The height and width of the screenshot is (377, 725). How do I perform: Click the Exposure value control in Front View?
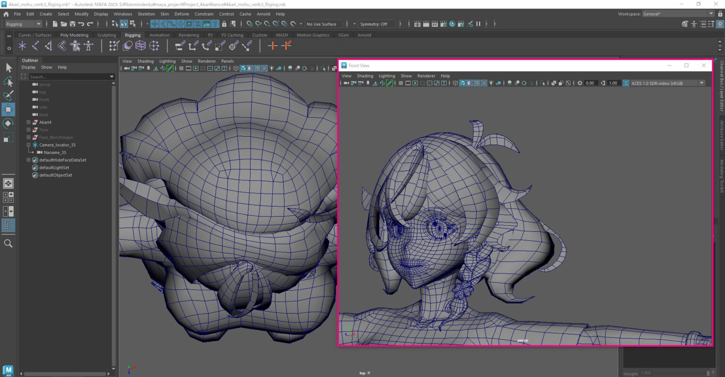pos(589,83)
